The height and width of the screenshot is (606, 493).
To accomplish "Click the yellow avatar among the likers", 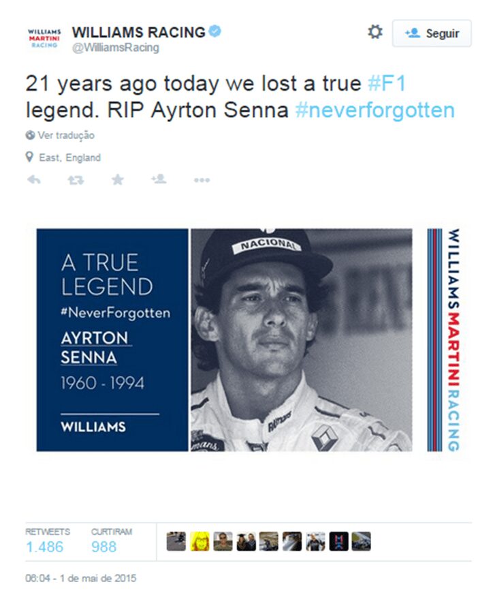I will 200,542.
